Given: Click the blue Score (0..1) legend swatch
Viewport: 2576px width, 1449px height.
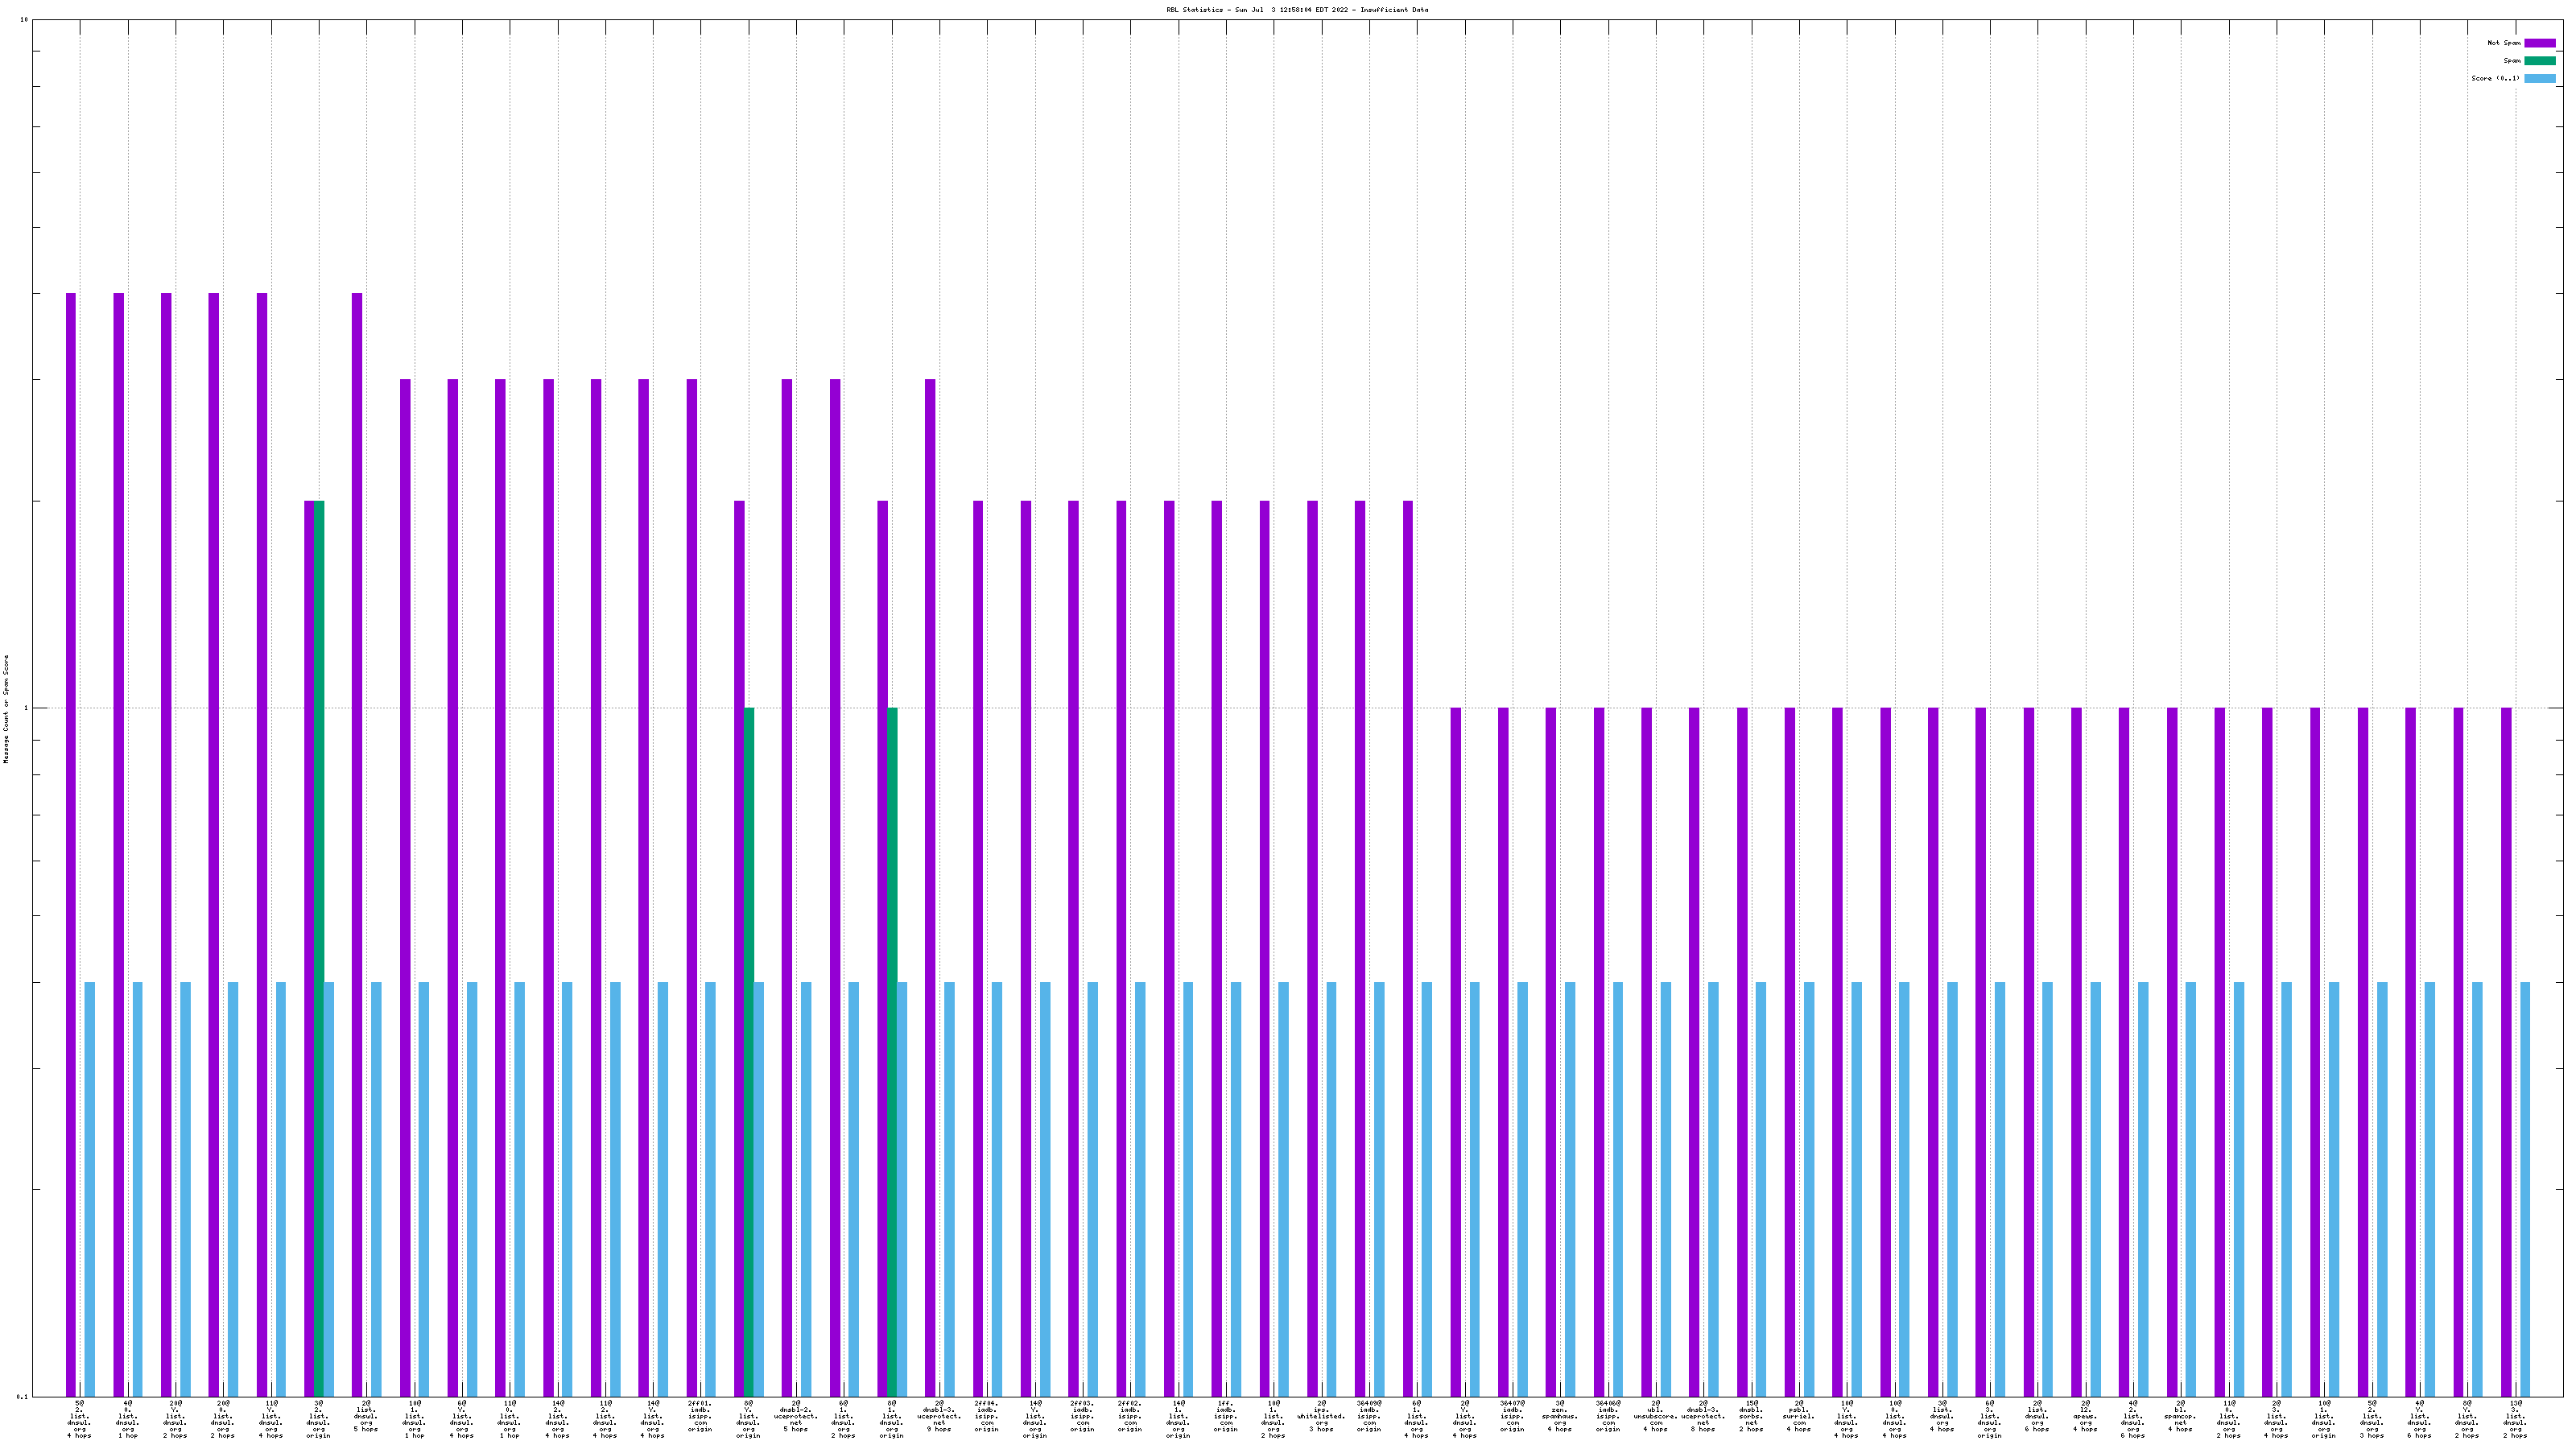Looking at the screenshot, I should (x=2539, y=78).
